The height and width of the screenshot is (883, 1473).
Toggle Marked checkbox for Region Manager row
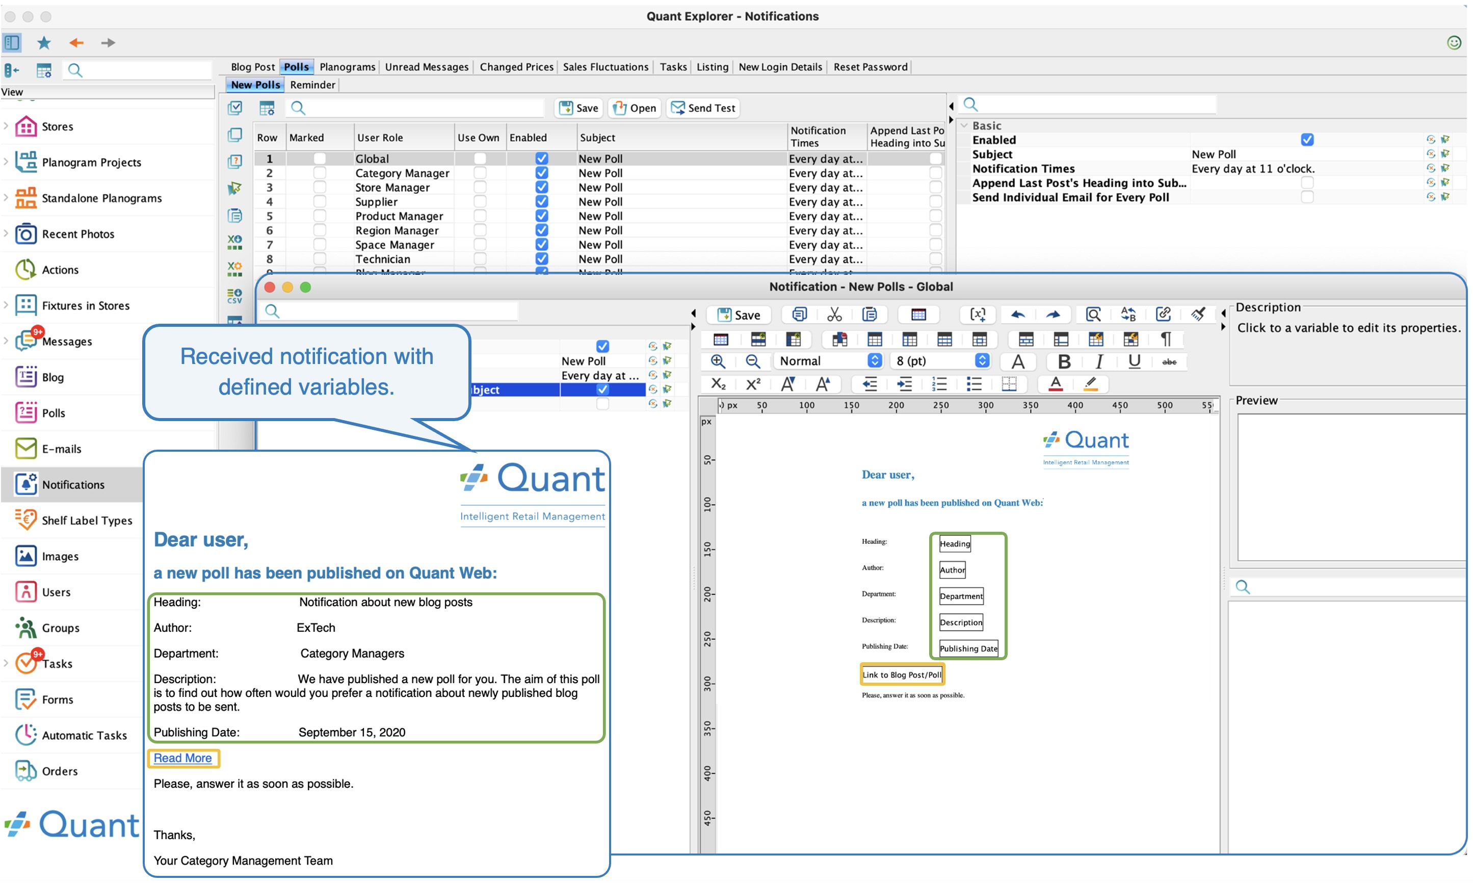[x=320, y=230]
